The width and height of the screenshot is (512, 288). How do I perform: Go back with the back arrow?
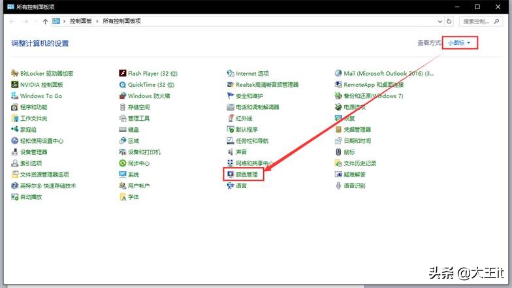12,22
